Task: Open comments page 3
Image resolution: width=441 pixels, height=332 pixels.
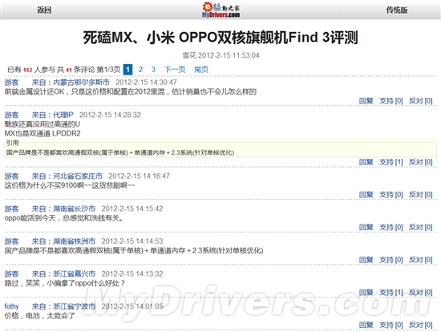Action: pos(153,69)
